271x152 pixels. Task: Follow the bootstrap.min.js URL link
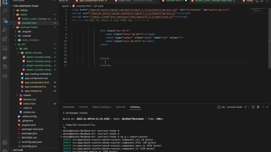point(133,13)
